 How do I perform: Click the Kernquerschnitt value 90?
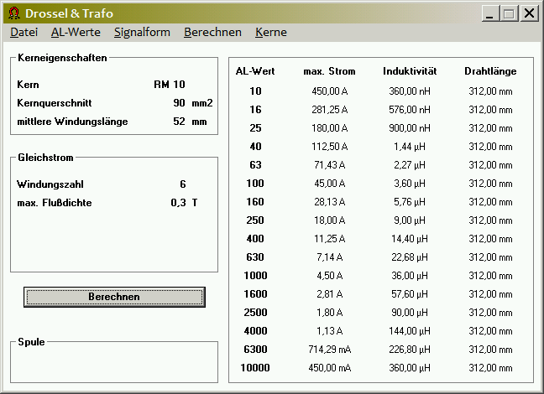pyautogui.click(x=179, y=103)
